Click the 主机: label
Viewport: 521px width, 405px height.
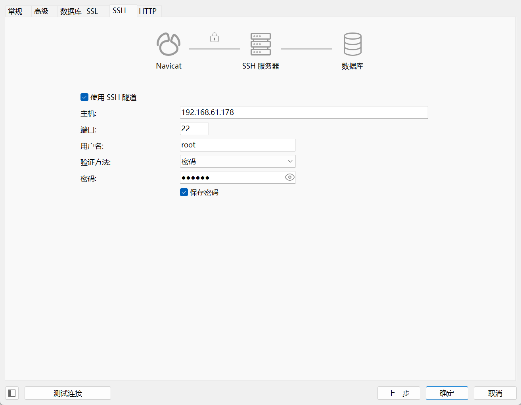pyautogui.click(x=88, y=114)
